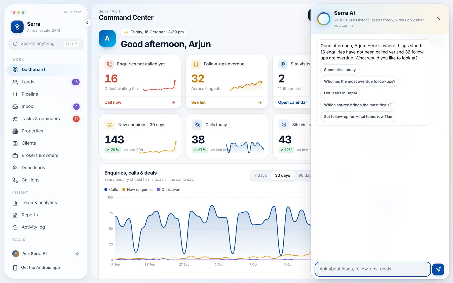
Task: Click Open calendar link
Action: 292,102
